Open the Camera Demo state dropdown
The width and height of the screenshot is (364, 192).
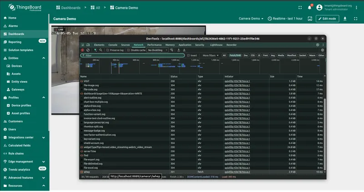click(x=251, y=19)
